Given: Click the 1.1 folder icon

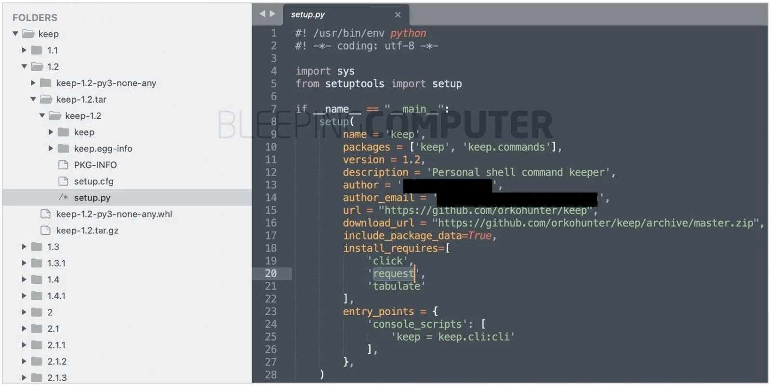Looking at the screenshot, I should pos(37,50).
